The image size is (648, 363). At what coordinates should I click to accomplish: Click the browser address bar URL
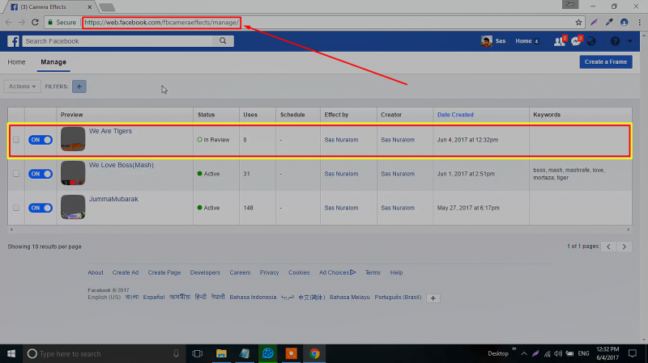coord(161,23)
